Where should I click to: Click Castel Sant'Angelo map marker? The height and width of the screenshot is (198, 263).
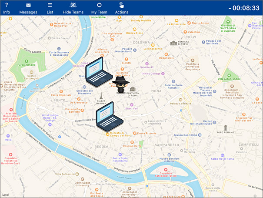tap(31, 72)
